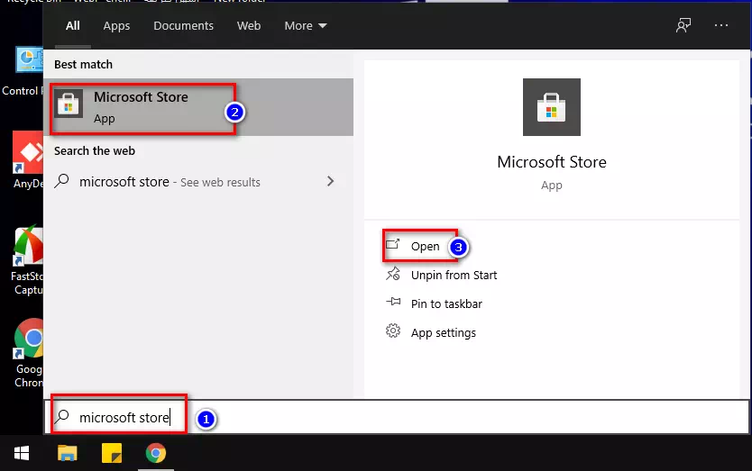
Task: Click Open to launch Microsoft Store
Action: (425, 246)
